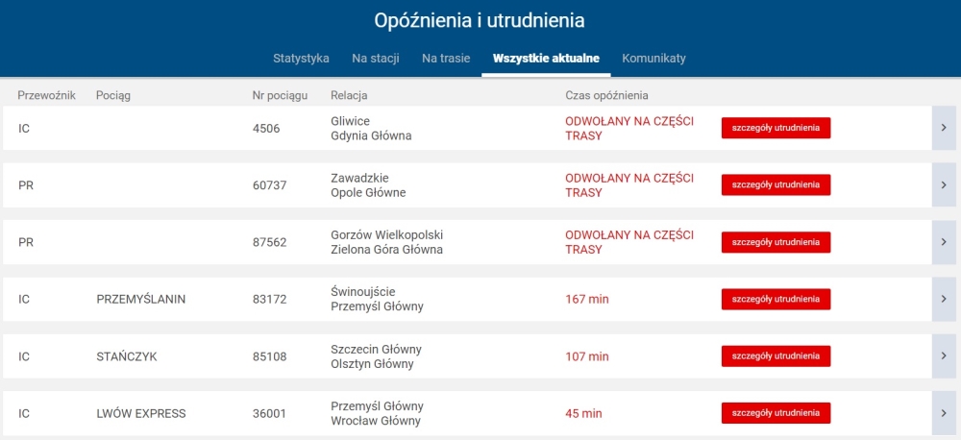Image resolution: width=961 pixels, height=440 pixels.
Task: Open the Na trasie tab
Action: [446, 59]
